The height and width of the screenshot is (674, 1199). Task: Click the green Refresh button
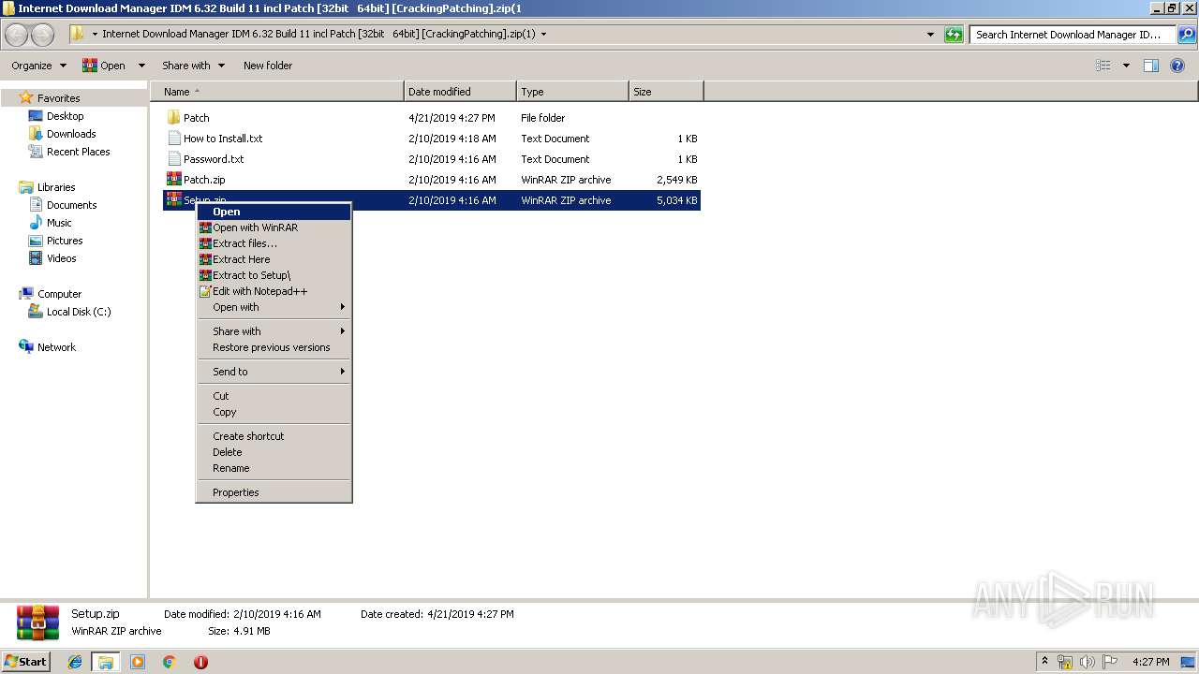pos(954,35)
